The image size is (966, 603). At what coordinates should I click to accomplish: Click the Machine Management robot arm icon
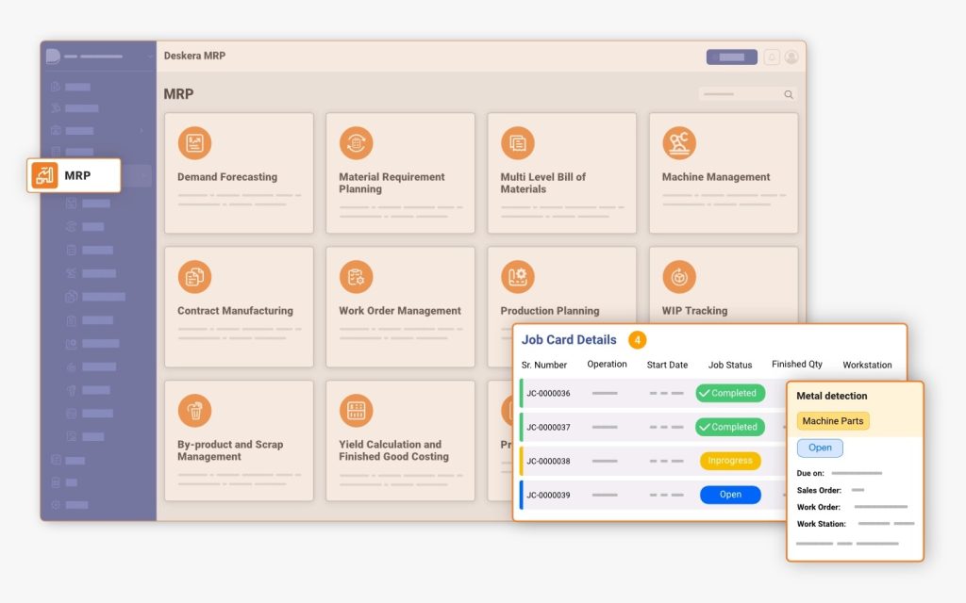click(x=678, y=143)
